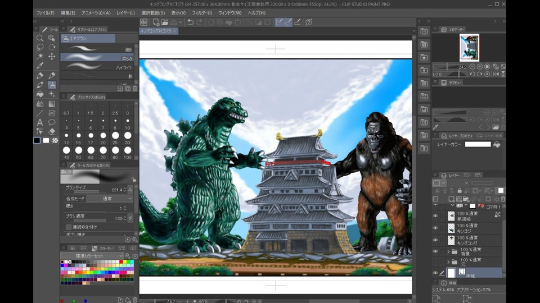Select the Operation object tool
The width and height of the screenshot is (540, 303).
pyautogui.click(x=52, y=38)
